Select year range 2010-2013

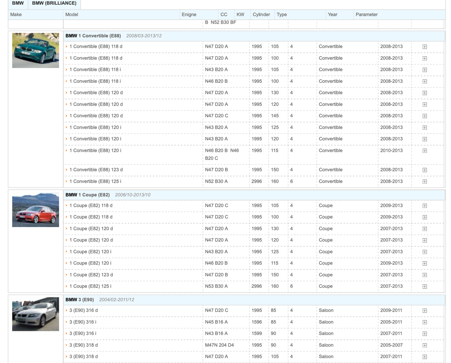point(391,151)
